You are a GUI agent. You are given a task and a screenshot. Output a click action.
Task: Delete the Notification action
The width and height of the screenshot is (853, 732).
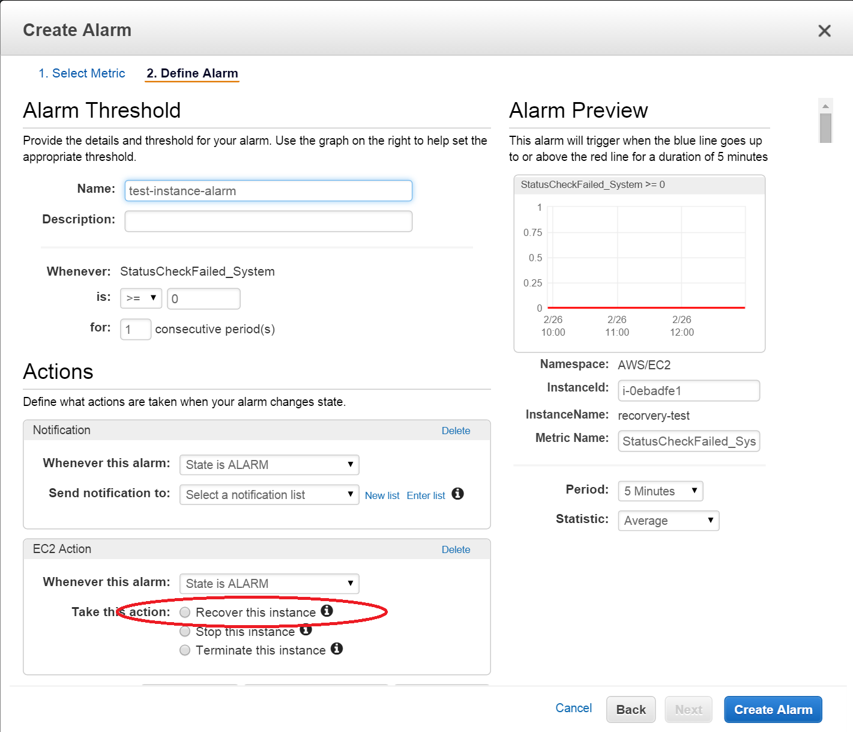(456, 430)
